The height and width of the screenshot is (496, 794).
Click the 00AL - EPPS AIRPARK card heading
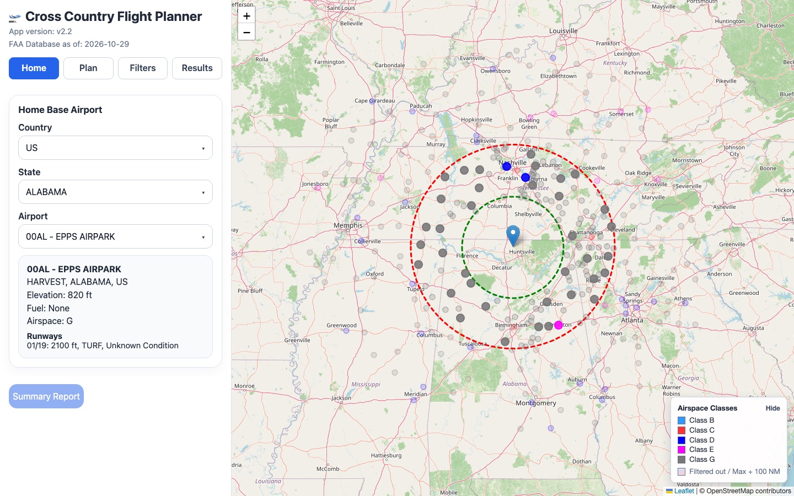(x=74, y=269)
